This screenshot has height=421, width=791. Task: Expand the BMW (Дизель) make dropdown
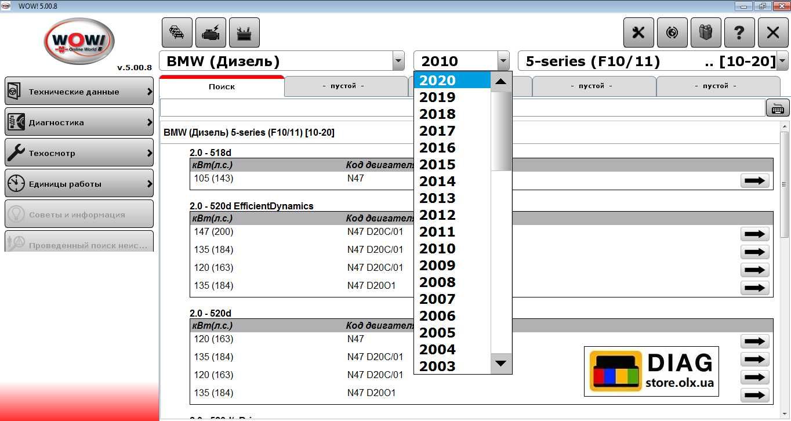[398, 61]
